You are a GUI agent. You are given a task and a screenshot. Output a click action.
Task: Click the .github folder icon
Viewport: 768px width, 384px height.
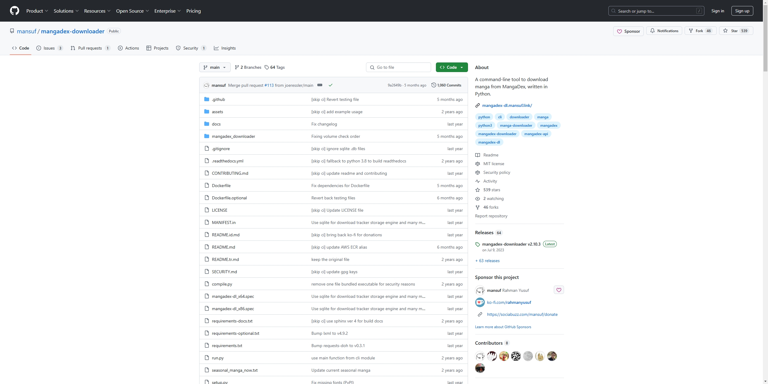click(x=206, y=99)
